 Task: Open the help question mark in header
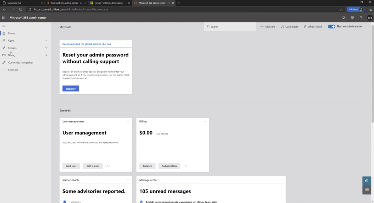click(361, 18)
